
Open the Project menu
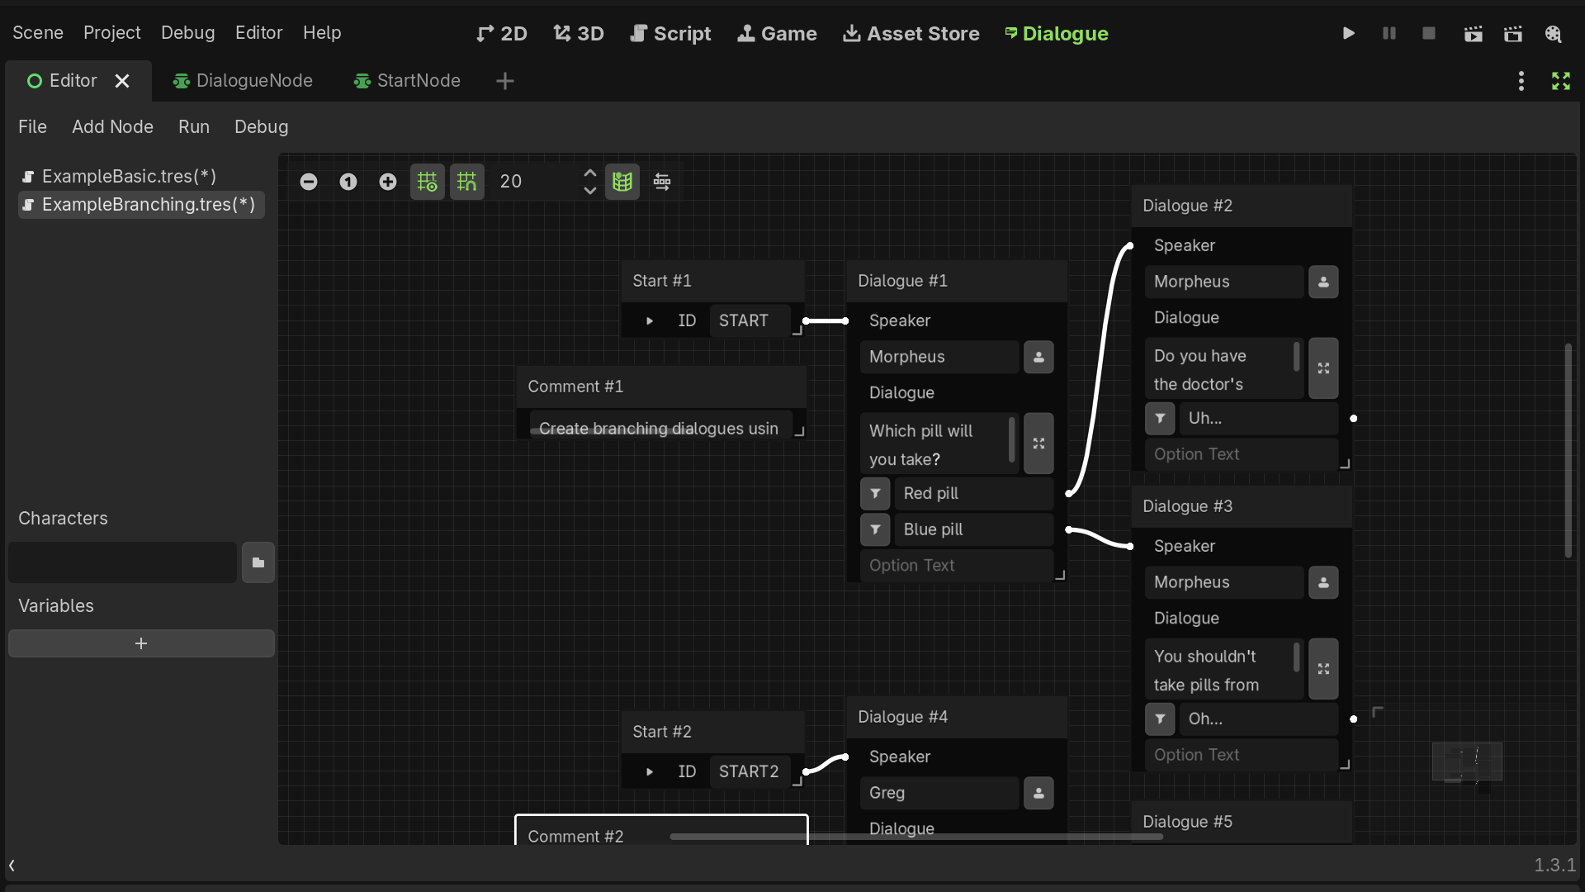tap(111, 32)
